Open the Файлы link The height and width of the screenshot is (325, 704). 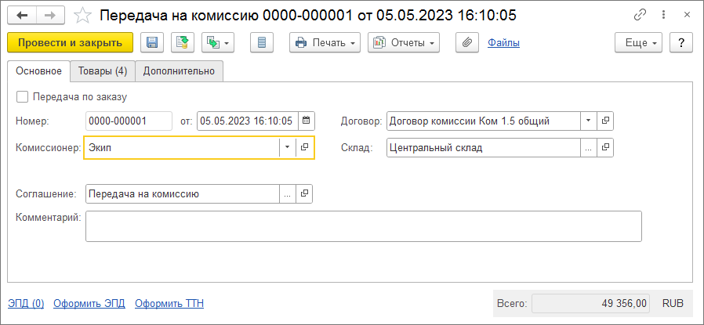[x=504, y=43]
